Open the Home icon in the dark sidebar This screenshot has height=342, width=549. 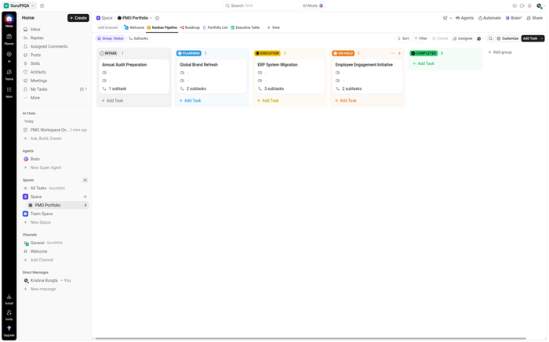click(9, 20)
